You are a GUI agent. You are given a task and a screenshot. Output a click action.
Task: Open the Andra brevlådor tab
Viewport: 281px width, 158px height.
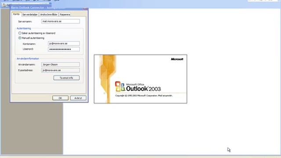49,14
